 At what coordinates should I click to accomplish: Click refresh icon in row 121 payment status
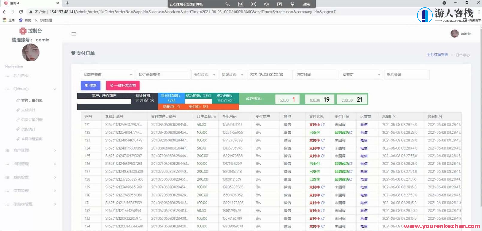click(x=323, y=125)
